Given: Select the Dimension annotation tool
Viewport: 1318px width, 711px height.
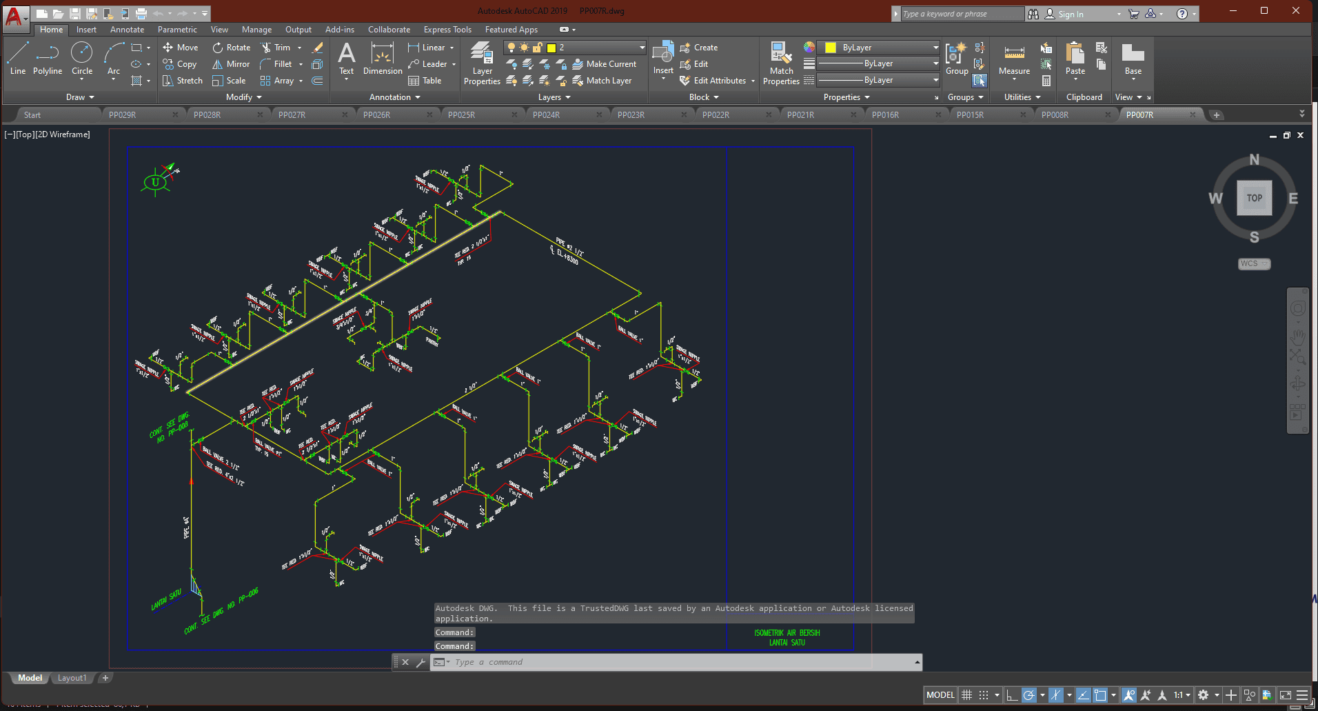Looking at the screenshot, I should coord(382,59).
